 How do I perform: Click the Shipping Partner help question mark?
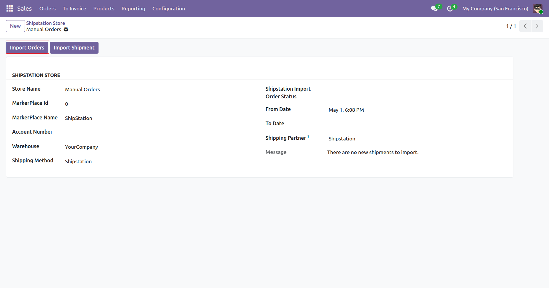308,137
